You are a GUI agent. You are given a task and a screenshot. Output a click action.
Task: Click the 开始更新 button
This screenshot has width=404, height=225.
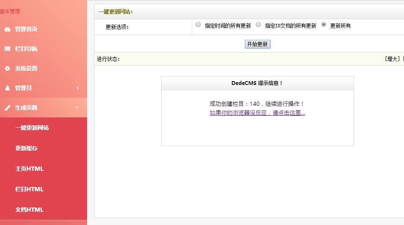point(258,44)
